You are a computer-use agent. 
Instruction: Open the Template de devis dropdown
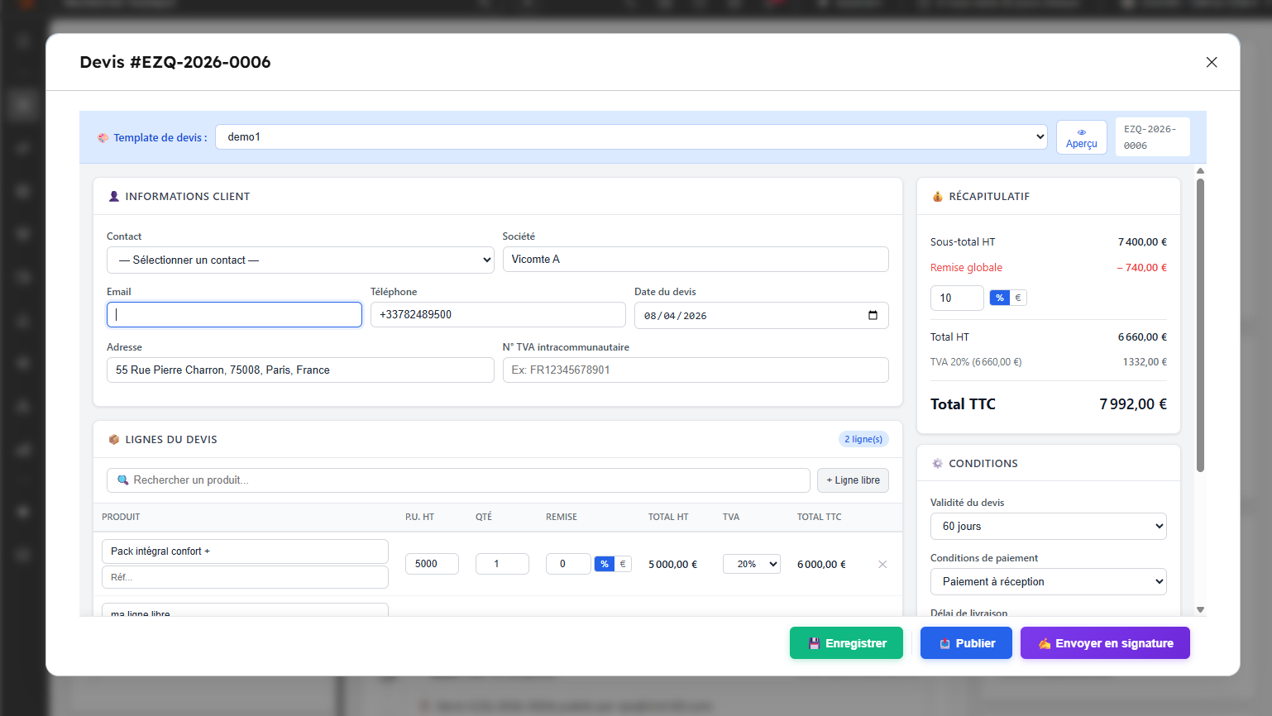click(631, 137)
